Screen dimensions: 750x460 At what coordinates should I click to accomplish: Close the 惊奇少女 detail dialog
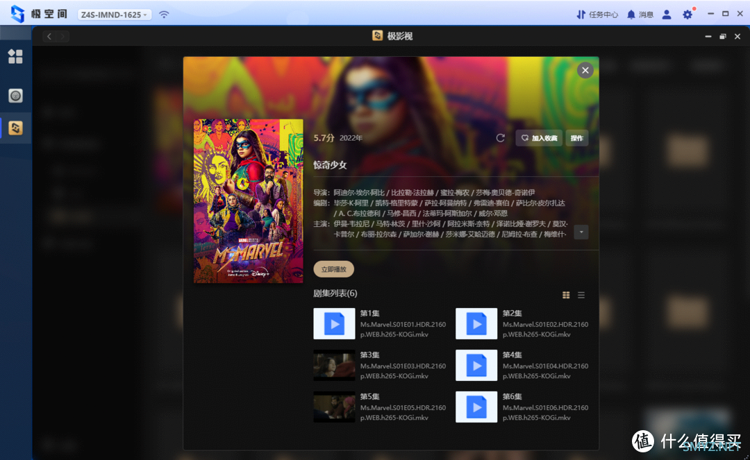coord(585,70)
